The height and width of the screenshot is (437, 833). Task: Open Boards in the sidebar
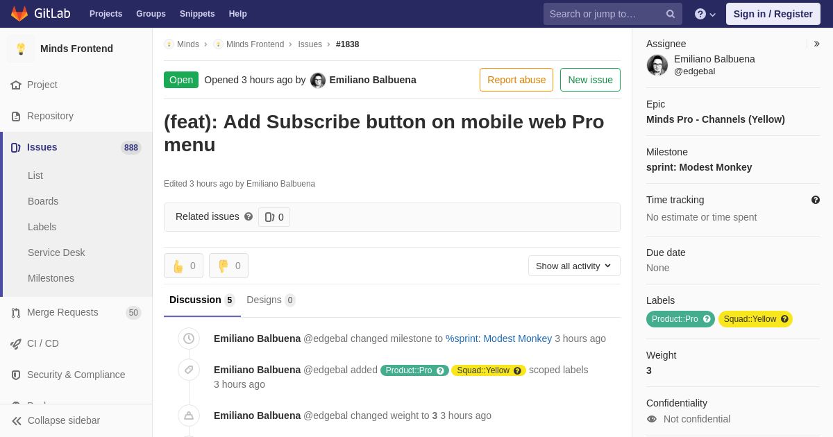43,201
